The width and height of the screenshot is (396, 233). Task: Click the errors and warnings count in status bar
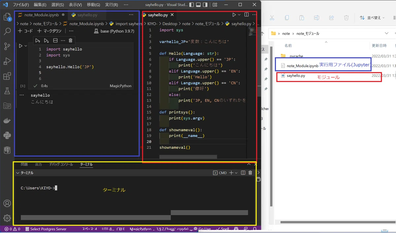click(13, 229)
